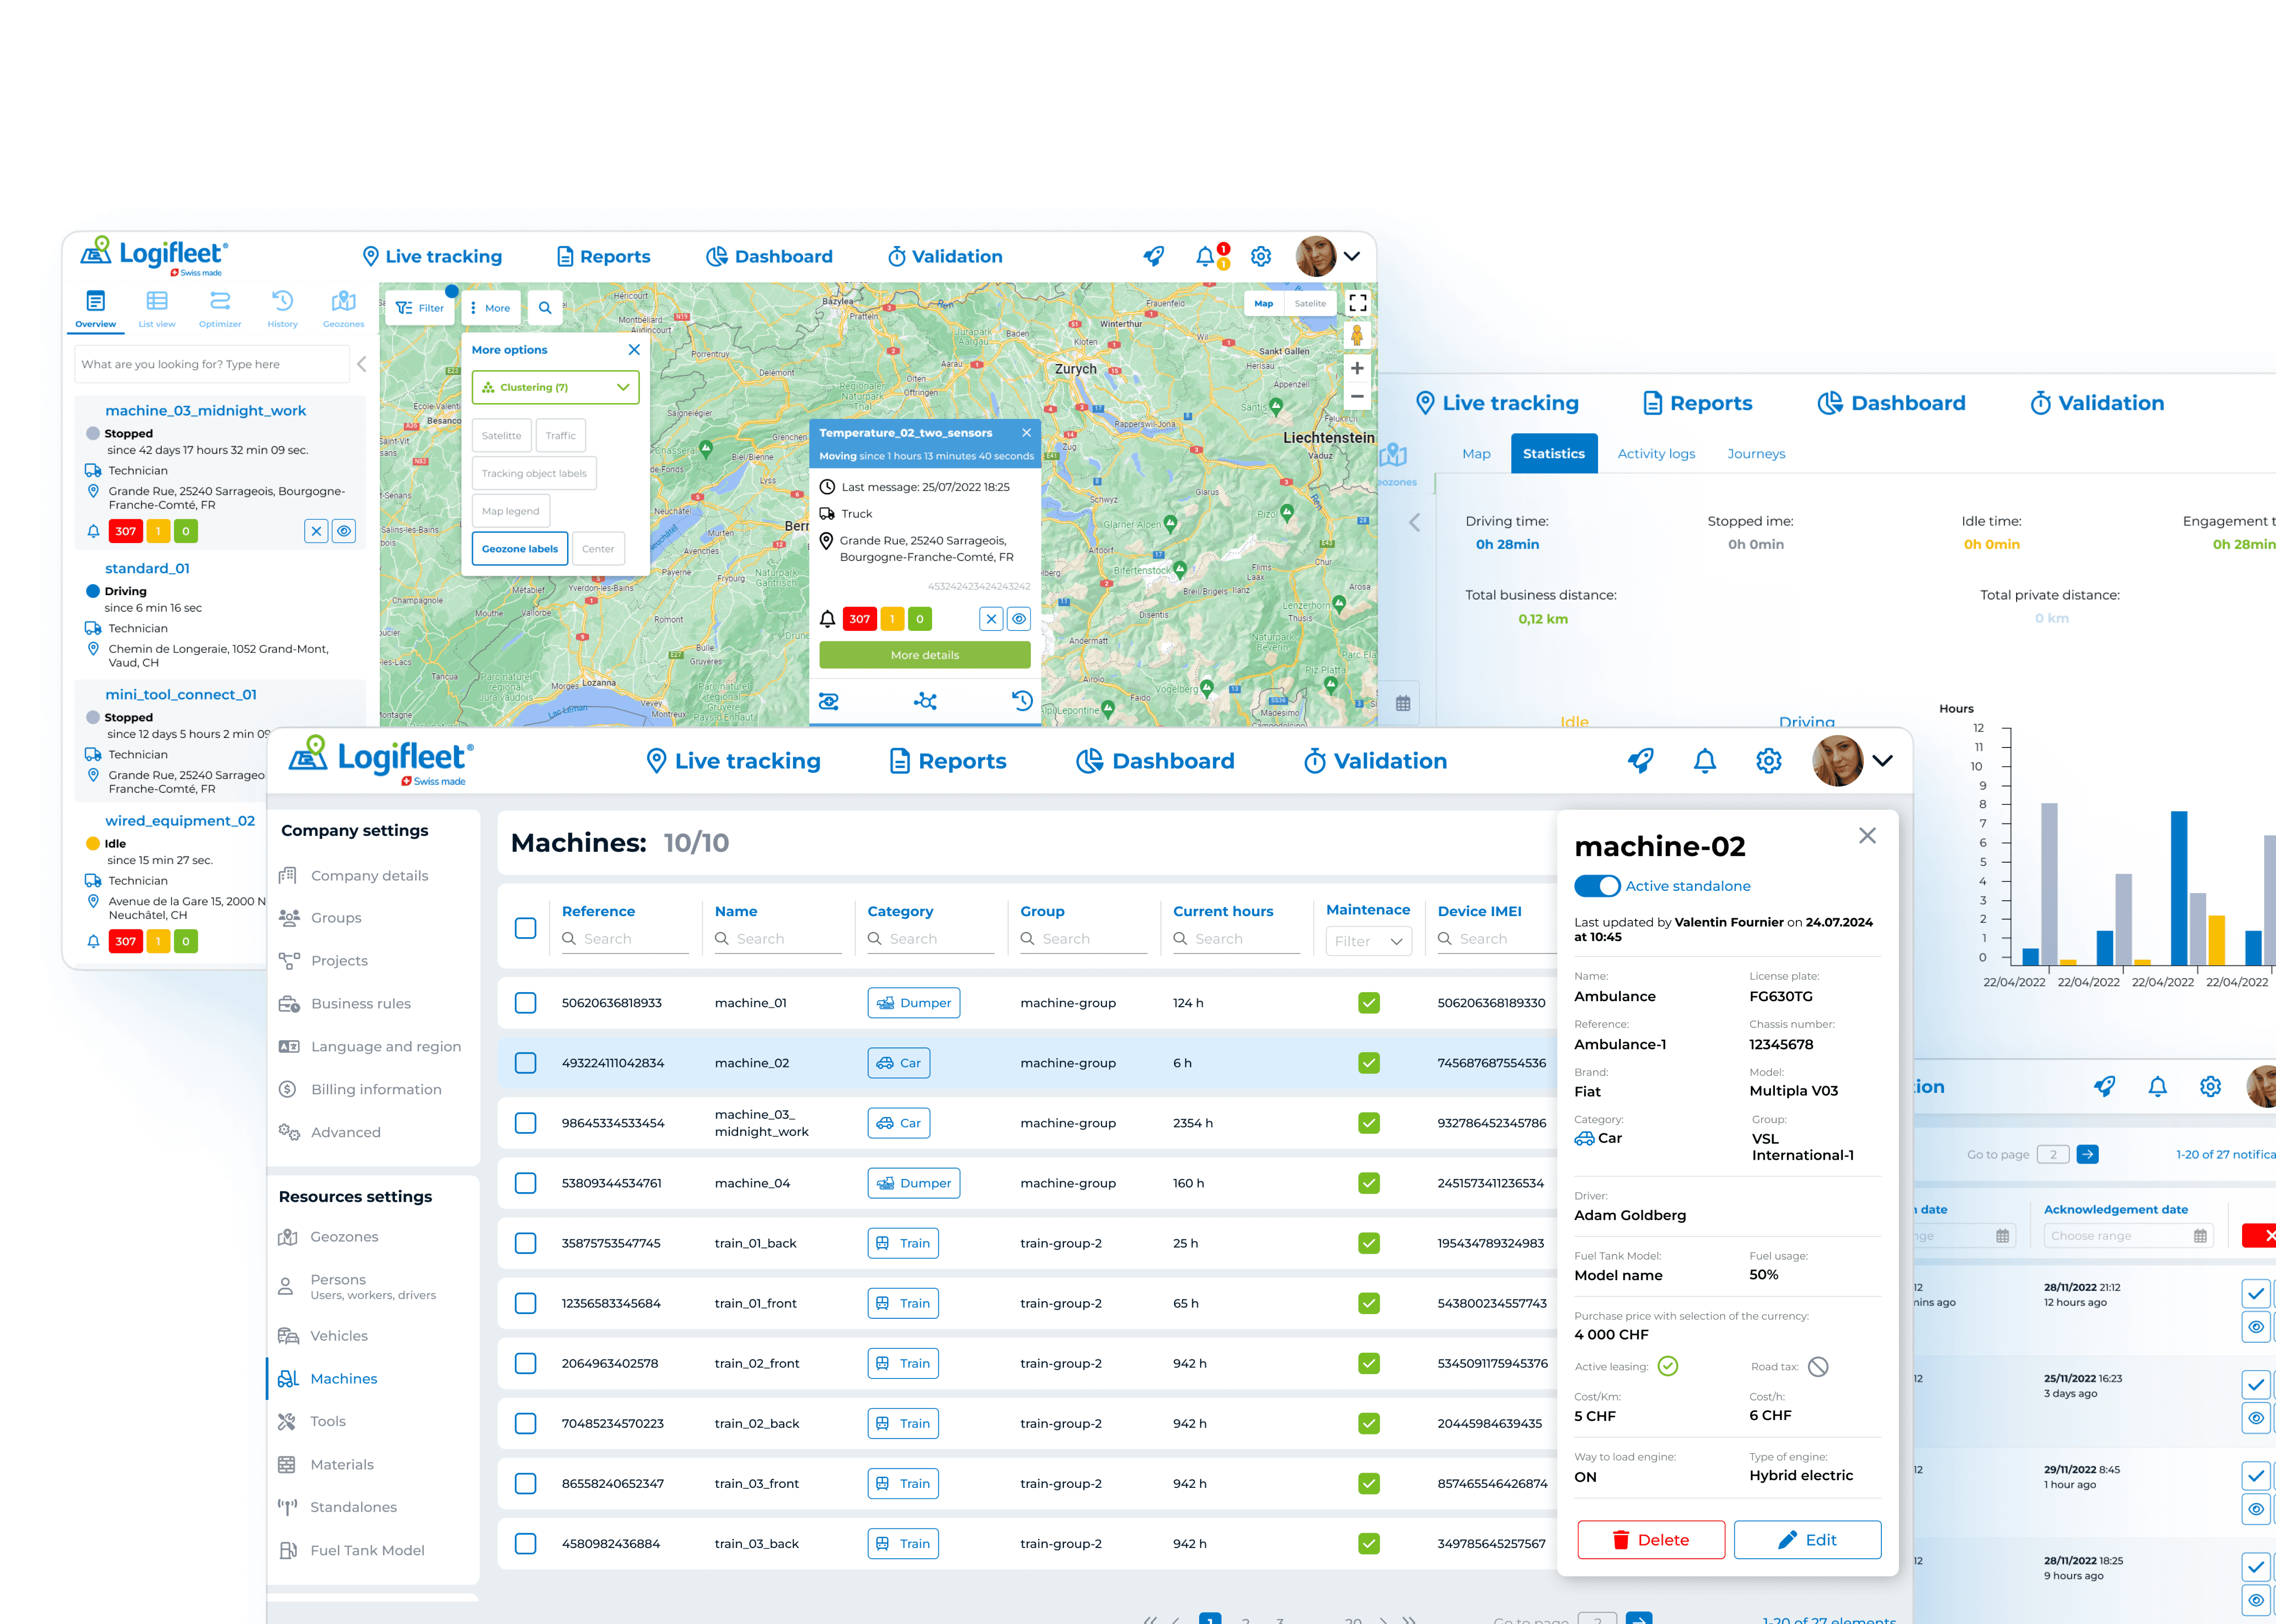Open the rocket icon in the Machines window header
The image size is (2276, 1624).
pos(1640,761)
